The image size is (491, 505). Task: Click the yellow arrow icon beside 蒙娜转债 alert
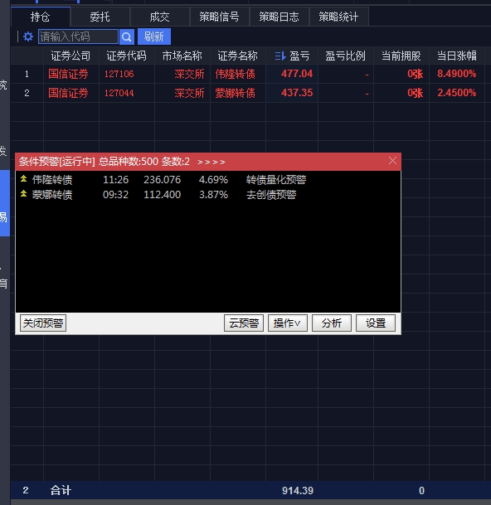pos(23,194)
